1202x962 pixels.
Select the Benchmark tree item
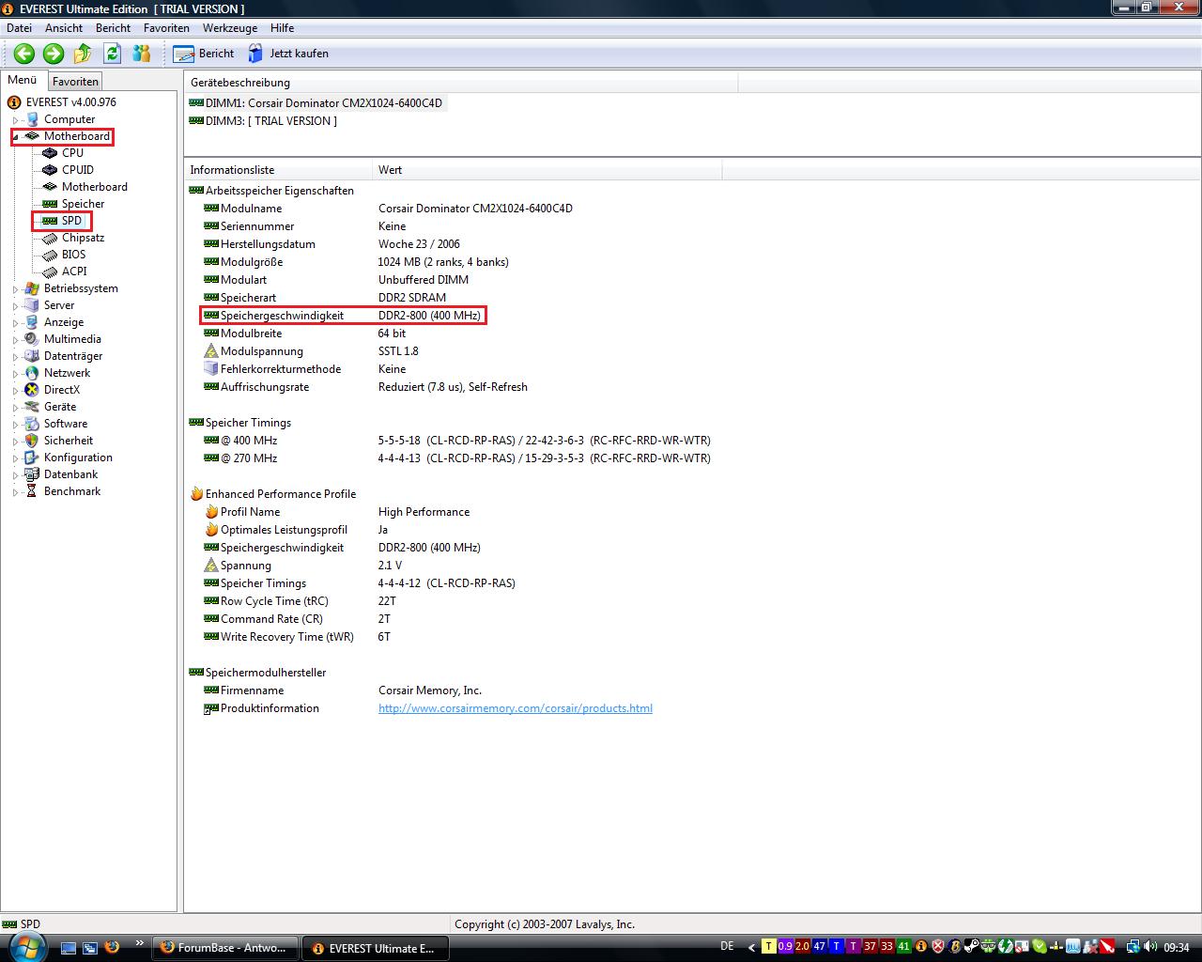tap(72, 491)
